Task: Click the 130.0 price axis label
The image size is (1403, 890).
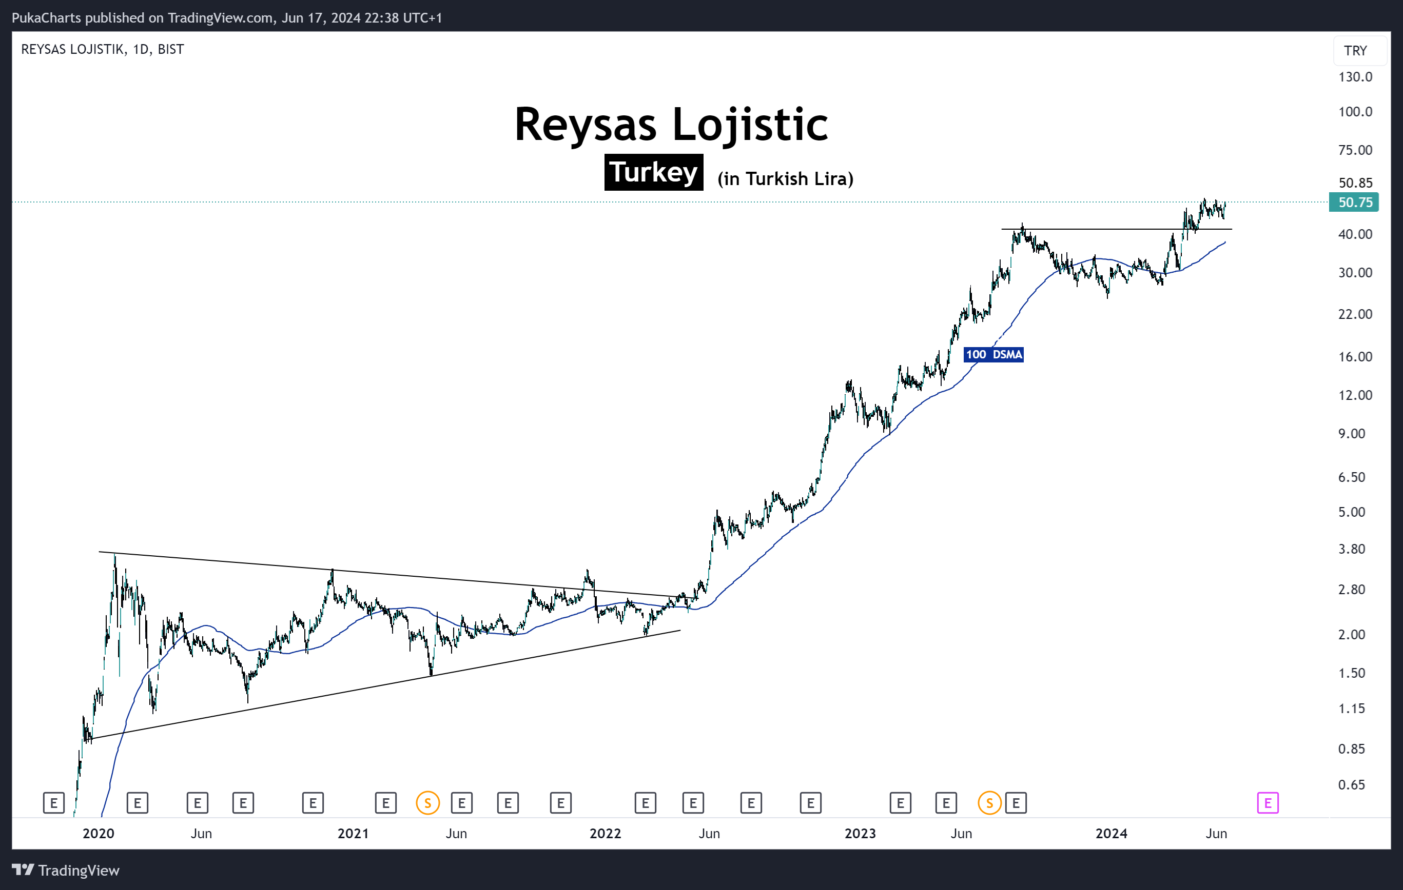Action: (1355, 77)
